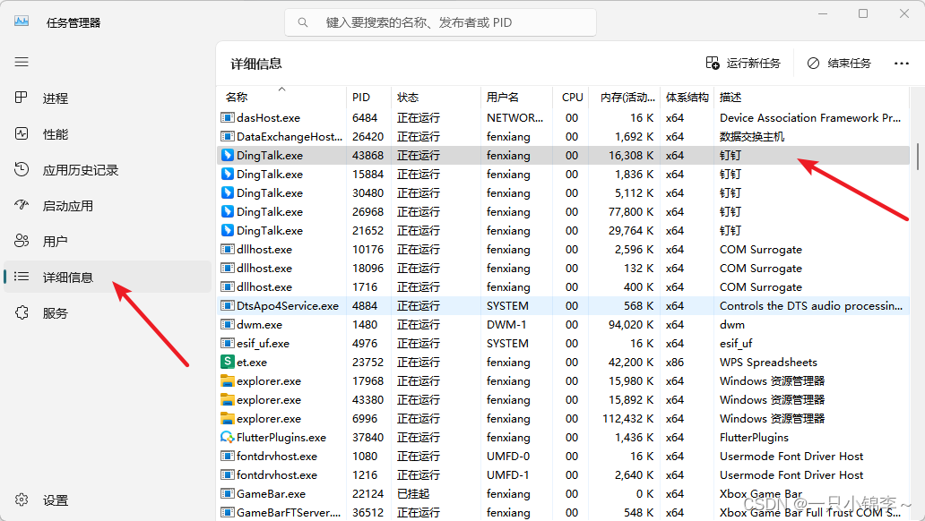Click the WPS et.exe green icon
Screen dimensions: 925x521
pos(227,362)
